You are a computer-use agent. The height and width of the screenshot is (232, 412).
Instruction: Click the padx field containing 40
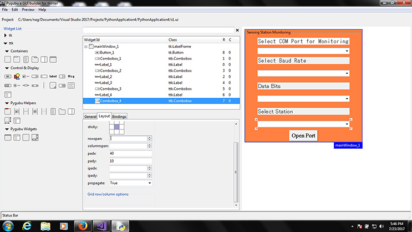point(131,153)
